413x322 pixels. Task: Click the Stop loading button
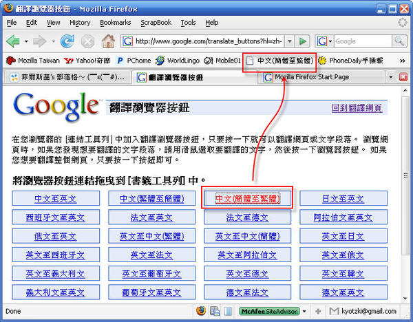coord(87,41)
